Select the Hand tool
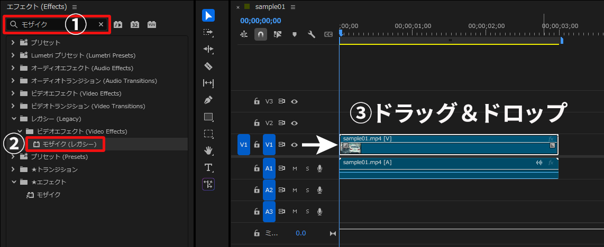This screenshot has height=247, width=604. [x=208, y=150]
